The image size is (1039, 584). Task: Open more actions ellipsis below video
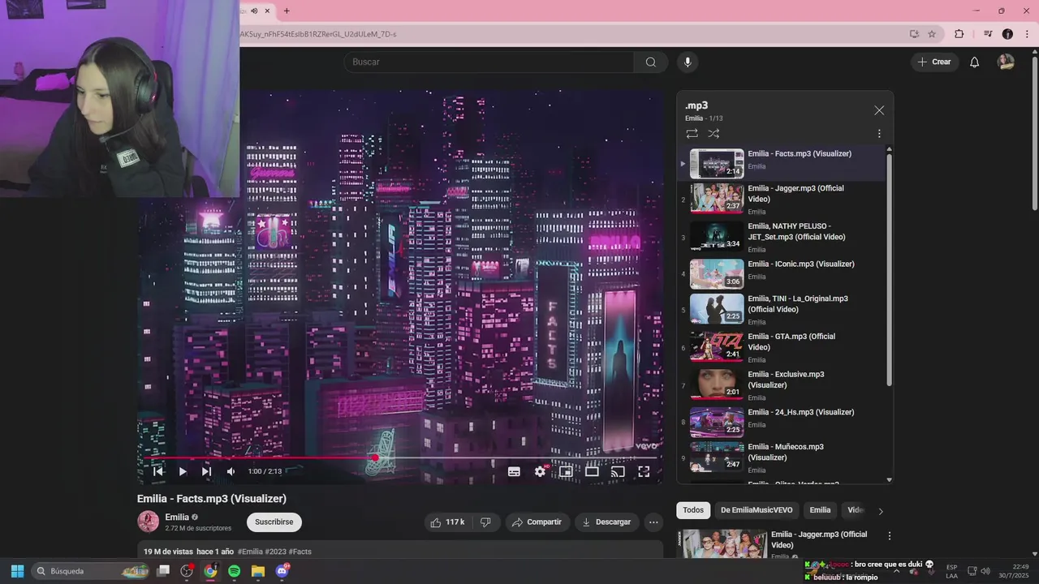653,522
